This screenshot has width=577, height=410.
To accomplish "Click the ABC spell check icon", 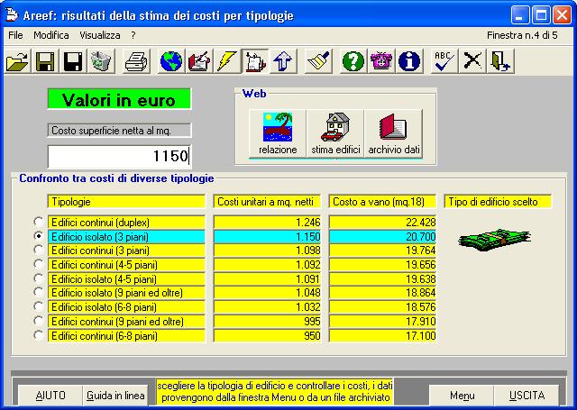I will click(443, 61).
